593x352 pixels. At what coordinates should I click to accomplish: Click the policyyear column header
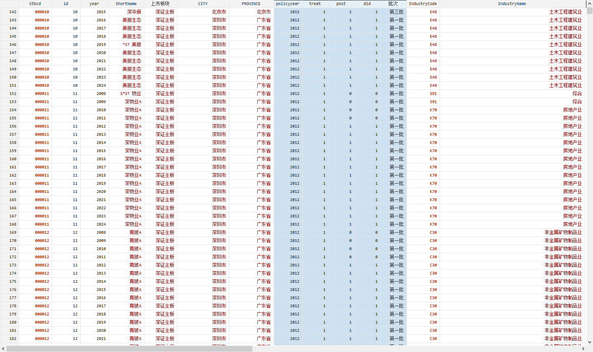point(288,4)
